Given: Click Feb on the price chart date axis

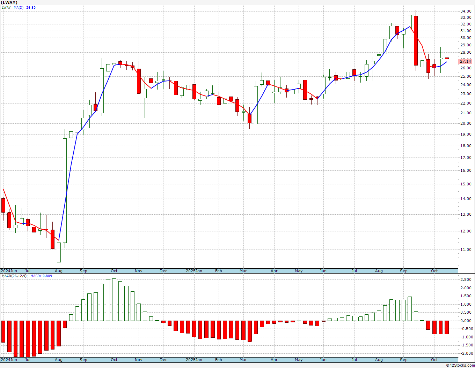Looking at the screenshot, I should [x=218, y=271].
